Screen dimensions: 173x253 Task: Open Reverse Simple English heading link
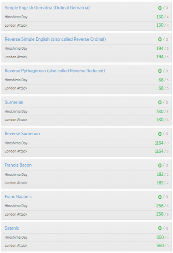coord(55,39)
